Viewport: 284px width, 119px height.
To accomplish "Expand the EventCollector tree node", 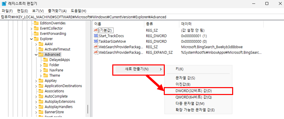I will (x=31, y=29).
